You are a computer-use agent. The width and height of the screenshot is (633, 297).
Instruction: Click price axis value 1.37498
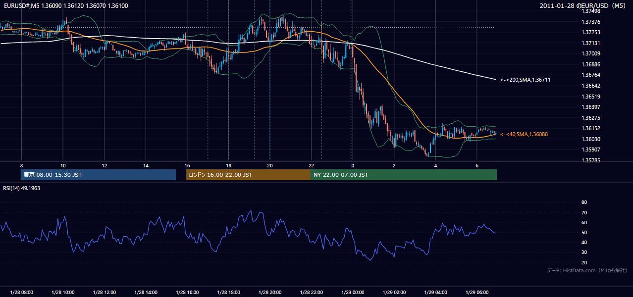pyautogui.click(x=591, y=11)
